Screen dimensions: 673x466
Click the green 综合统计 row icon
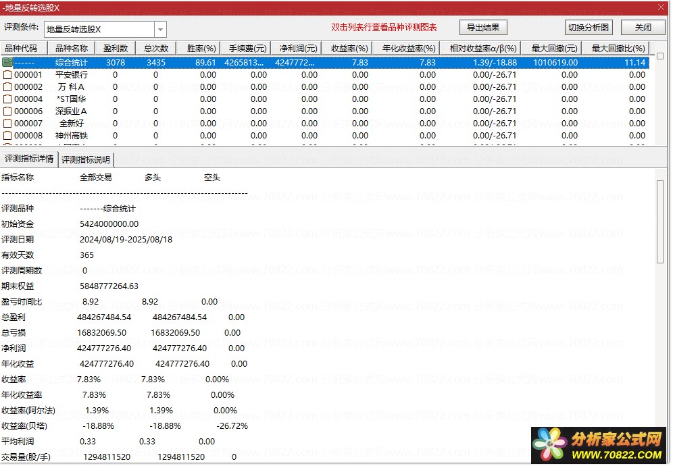coord(7,63)
